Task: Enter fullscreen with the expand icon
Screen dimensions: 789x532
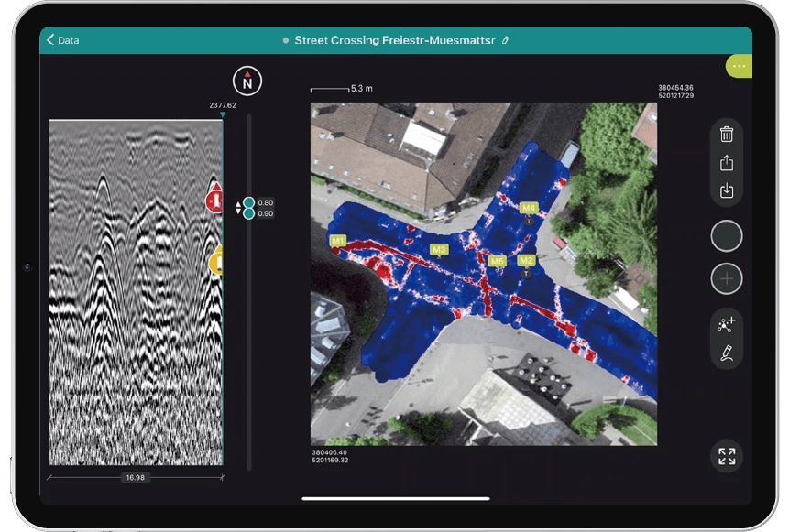Action: coord(727,456)
